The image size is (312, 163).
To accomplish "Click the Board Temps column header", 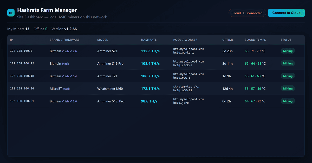I will [255, 40].
